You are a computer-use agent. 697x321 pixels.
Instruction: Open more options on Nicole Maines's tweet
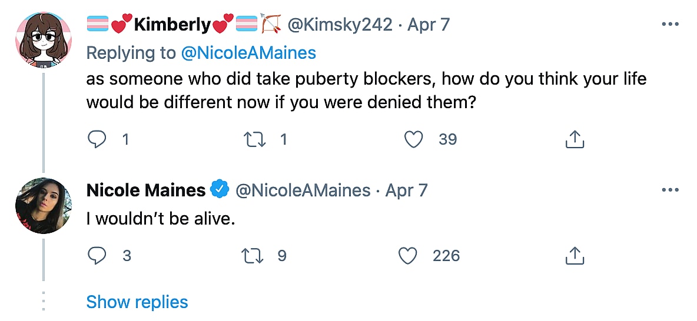(x=671, y=190)
